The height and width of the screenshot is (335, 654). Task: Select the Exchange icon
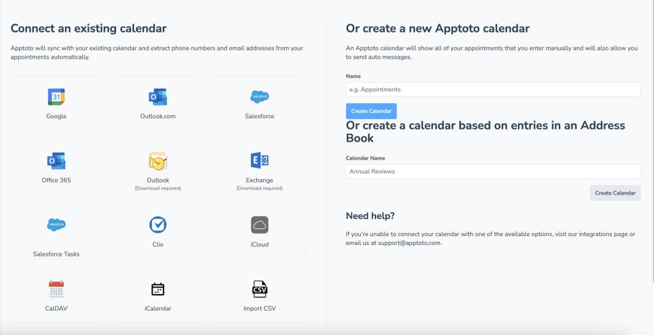tap(259, 160)
